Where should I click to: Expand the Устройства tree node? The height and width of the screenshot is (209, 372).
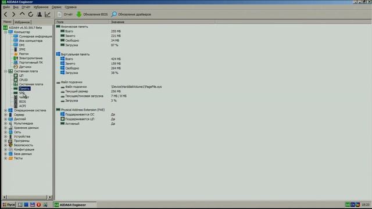(5, 136)
